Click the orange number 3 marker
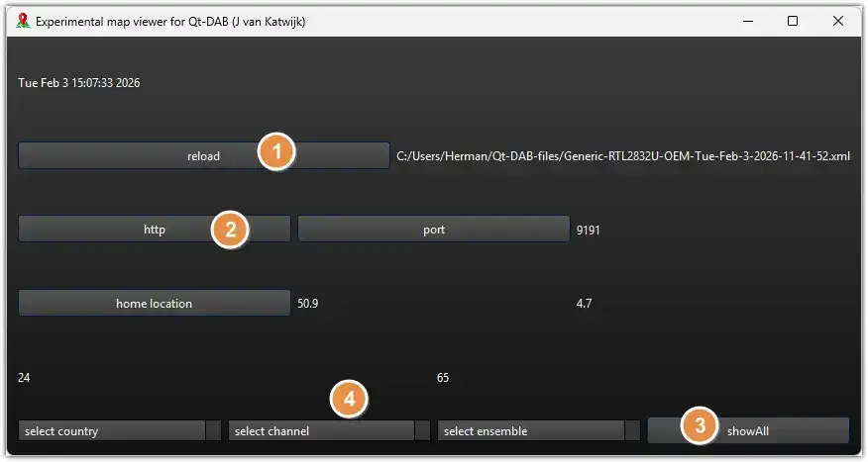Image resolution: width=868 pixels, height=462 pixels. pyautogui.click(x=700, y=426)
